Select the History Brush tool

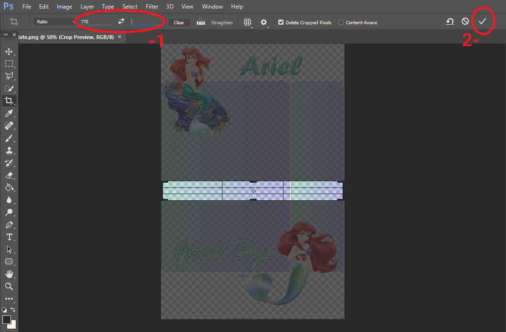(9, 163)
